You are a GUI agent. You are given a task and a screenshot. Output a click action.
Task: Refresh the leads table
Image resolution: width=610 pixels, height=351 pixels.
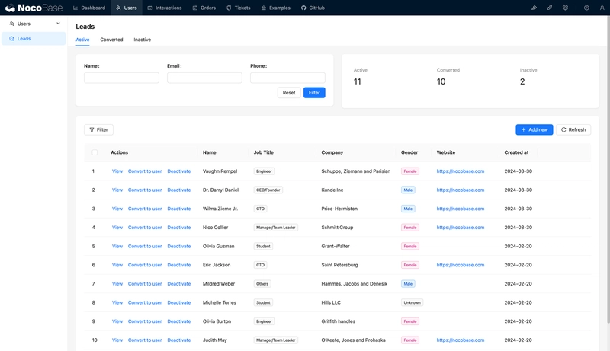(573, 129)
